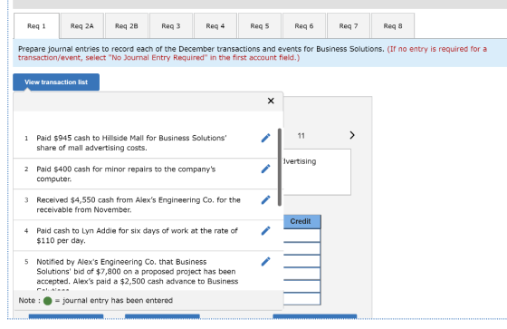Click View transaction list button
Viewport: 507px width, 329px height.
pos(56,82)
